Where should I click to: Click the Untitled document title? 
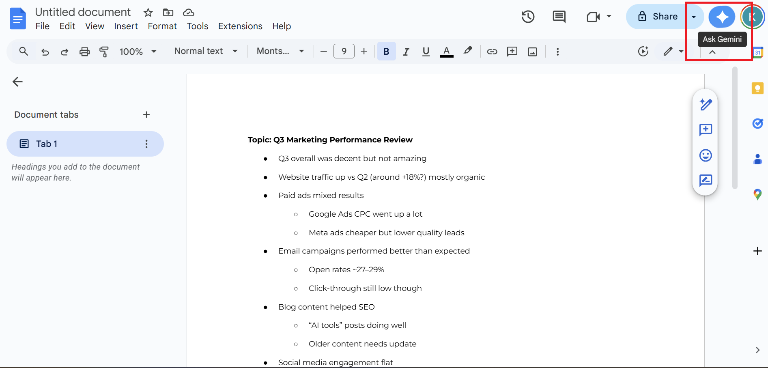point(83,12)
